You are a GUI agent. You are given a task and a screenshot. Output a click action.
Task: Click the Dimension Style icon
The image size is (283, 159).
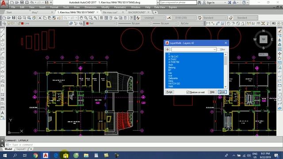(x=169, y=18)
